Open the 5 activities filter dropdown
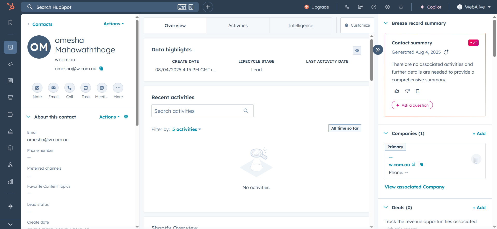Image resolution: width=497 pixels, height=229 pixels. click(x=187, y=129)
